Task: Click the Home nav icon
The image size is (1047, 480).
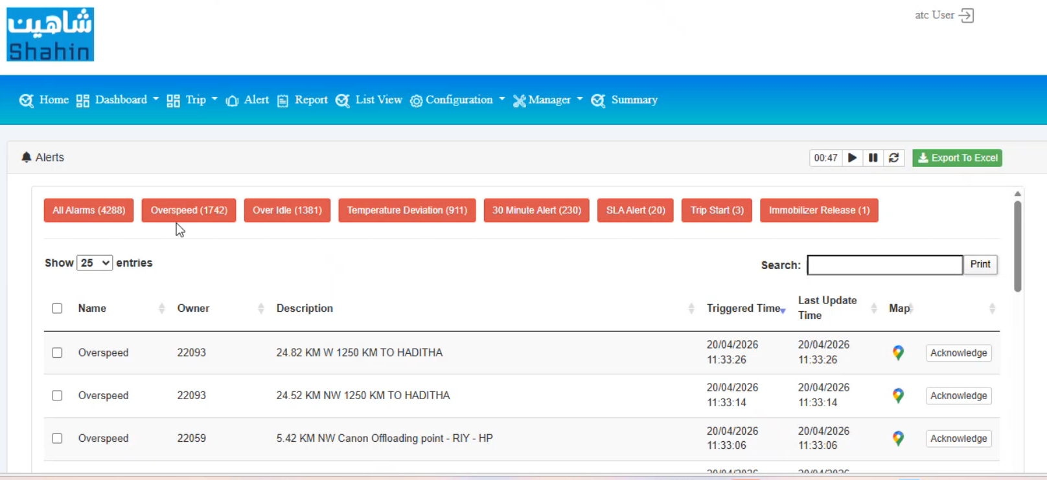Action: point(27,100)
